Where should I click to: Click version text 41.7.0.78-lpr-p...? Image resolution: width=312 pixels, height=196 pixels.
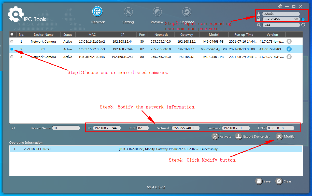(x=272, y=41)
